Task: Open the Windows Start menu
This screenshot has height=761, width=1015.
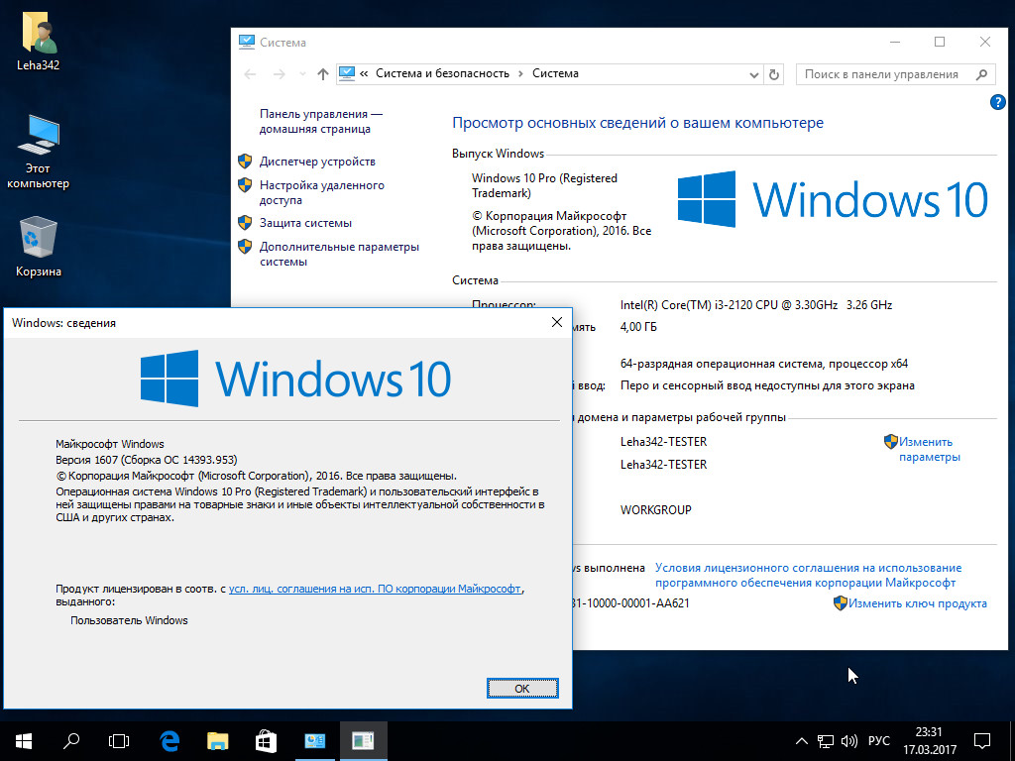Action: [x=24, y=741]
